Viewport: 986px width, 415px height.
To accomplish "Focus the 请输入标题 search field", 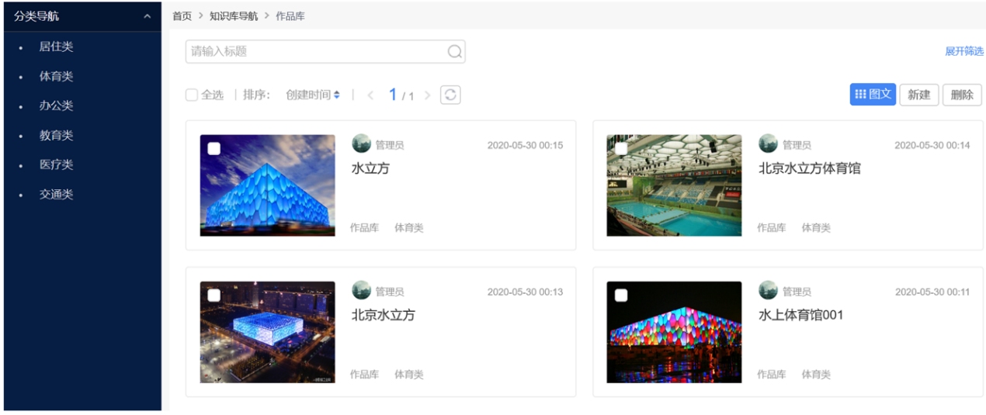I will pos(317,52).
